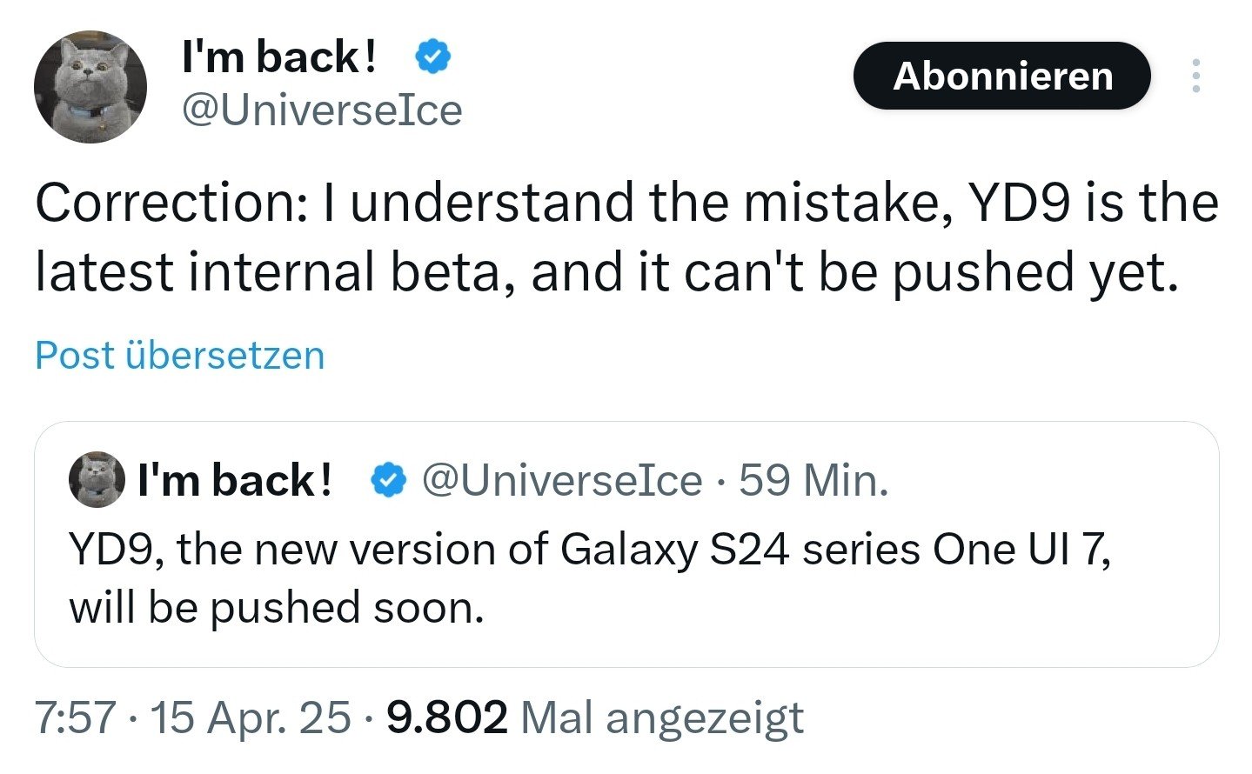Click the 7:57 post time

75,717
